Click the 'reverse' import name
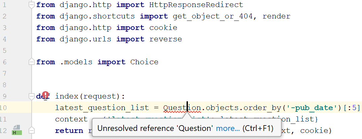The height and width of the screenshot is (139, 362). point(166,39)
